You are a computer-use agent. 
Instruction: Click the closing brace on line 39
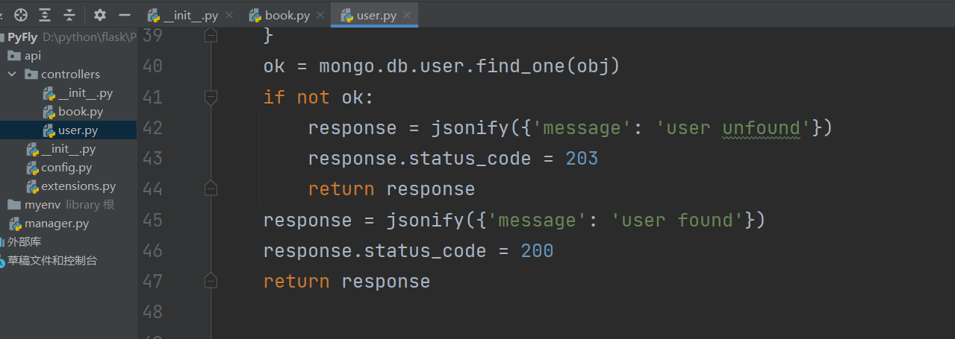269,36
